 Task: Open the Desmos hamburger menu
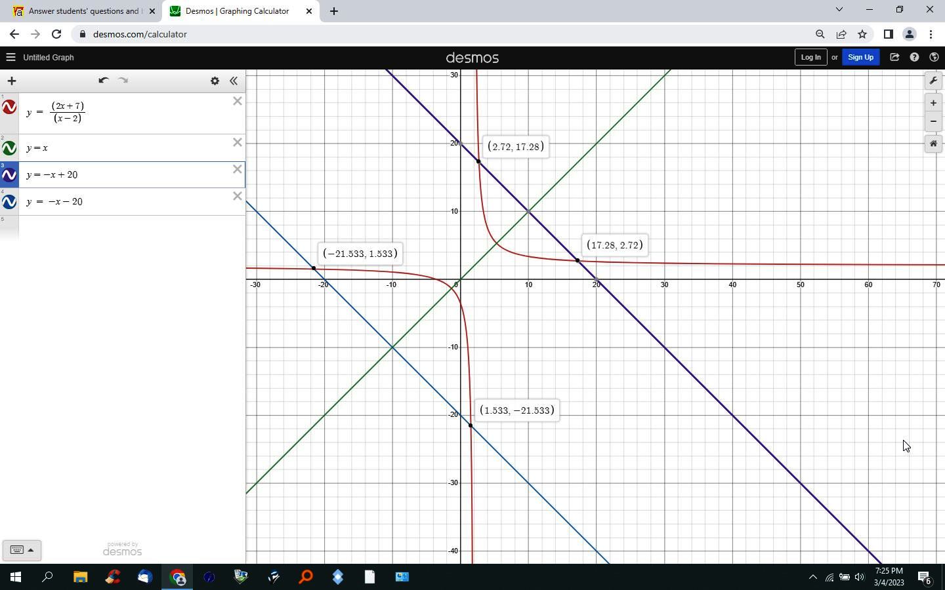10,57
